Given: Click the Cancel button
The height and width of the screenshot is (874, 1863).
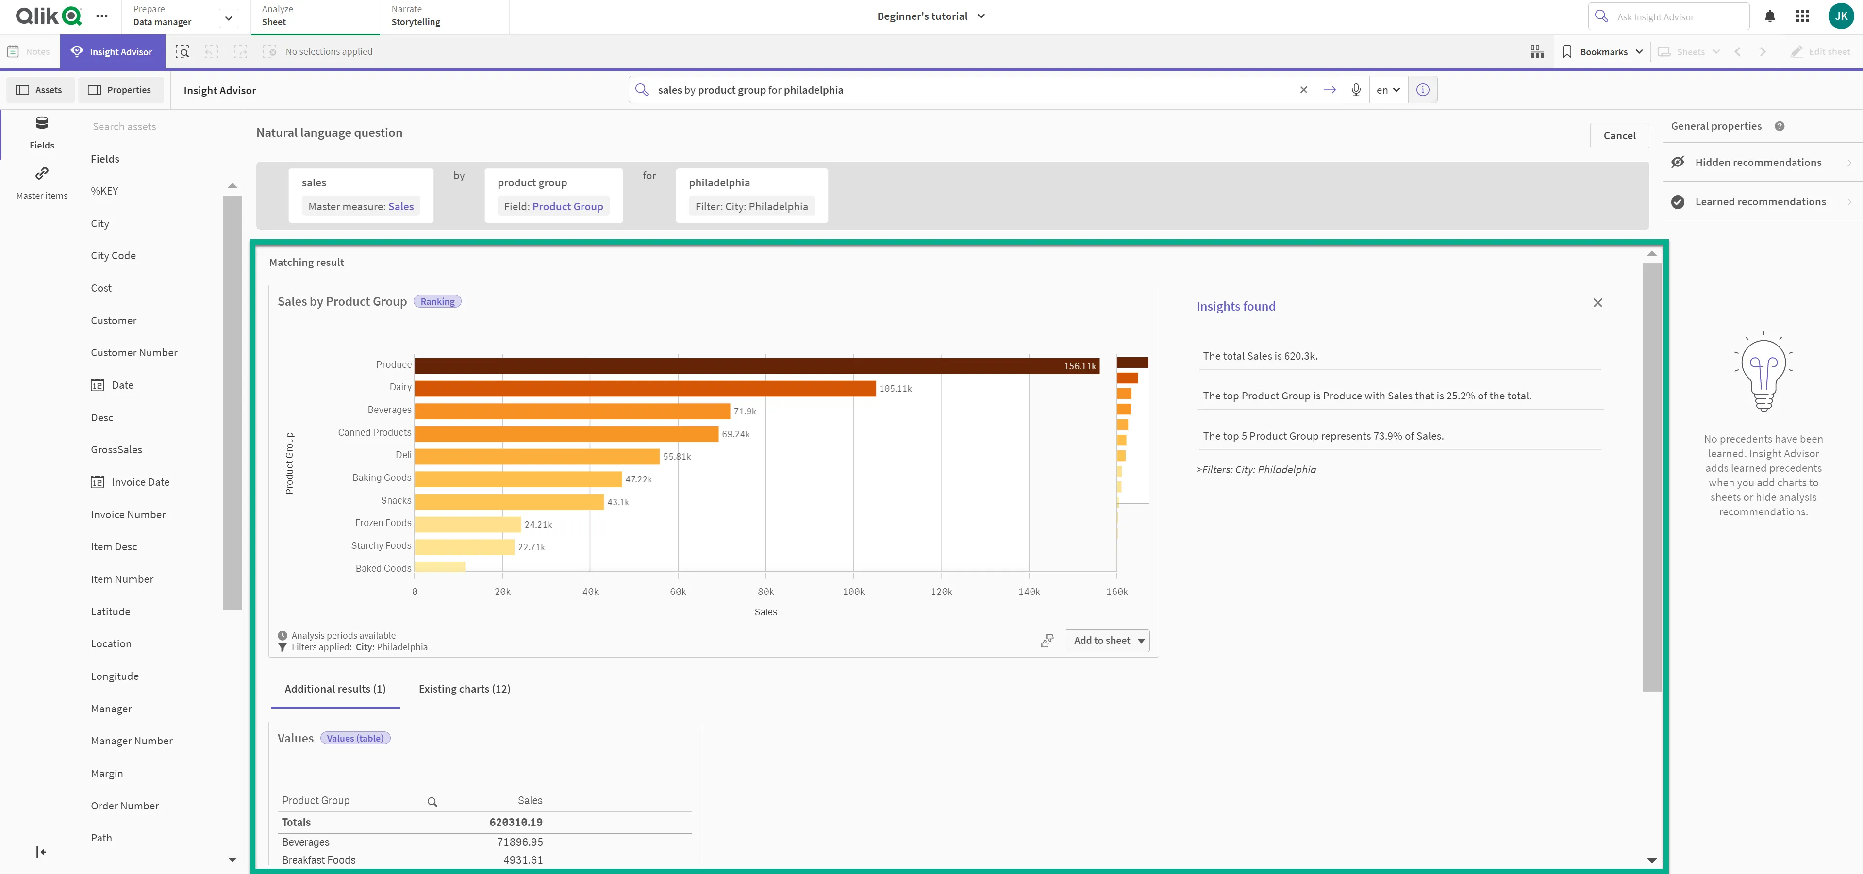Looking at the screenshot, I should pyautogui.click(x=1619, y=135).
